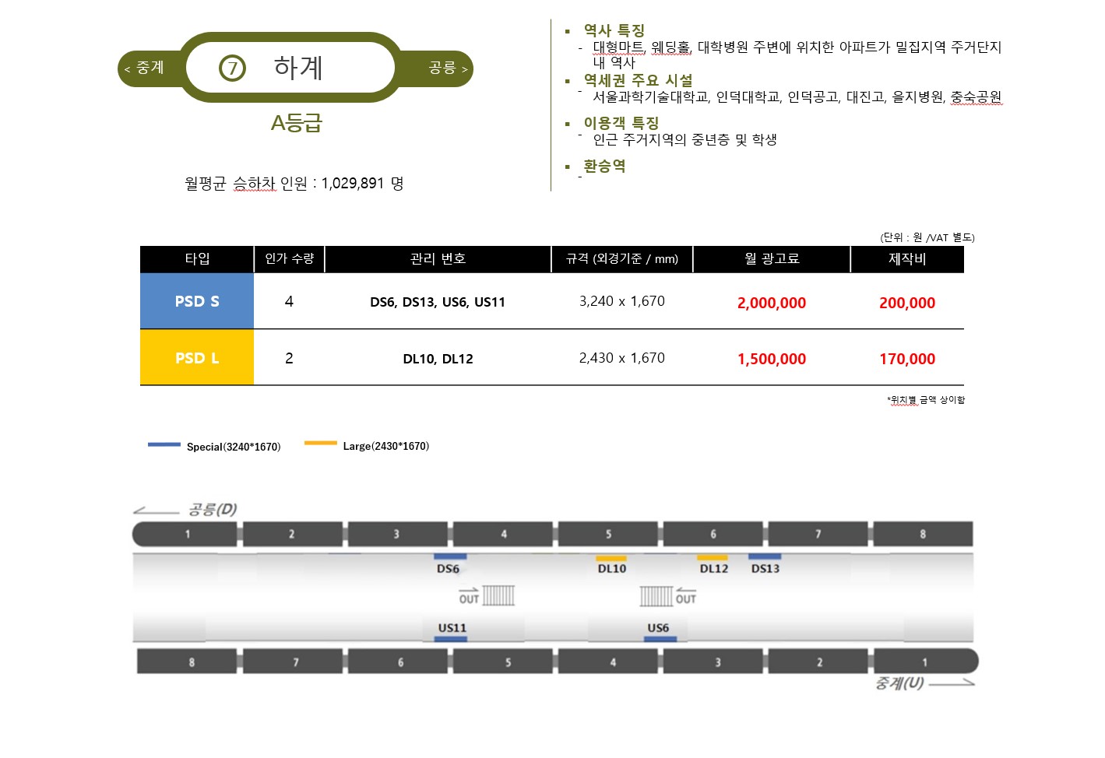This screenshot has height=758, width=1105.
Task: Click the 2,430 x 1,670 size cell
Action: point(621,358)
